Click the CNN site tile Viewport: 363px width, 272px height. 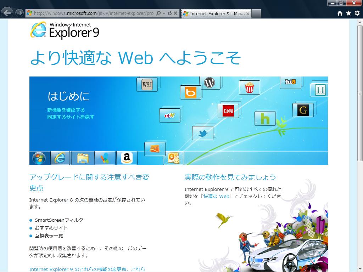coord(228,111)
